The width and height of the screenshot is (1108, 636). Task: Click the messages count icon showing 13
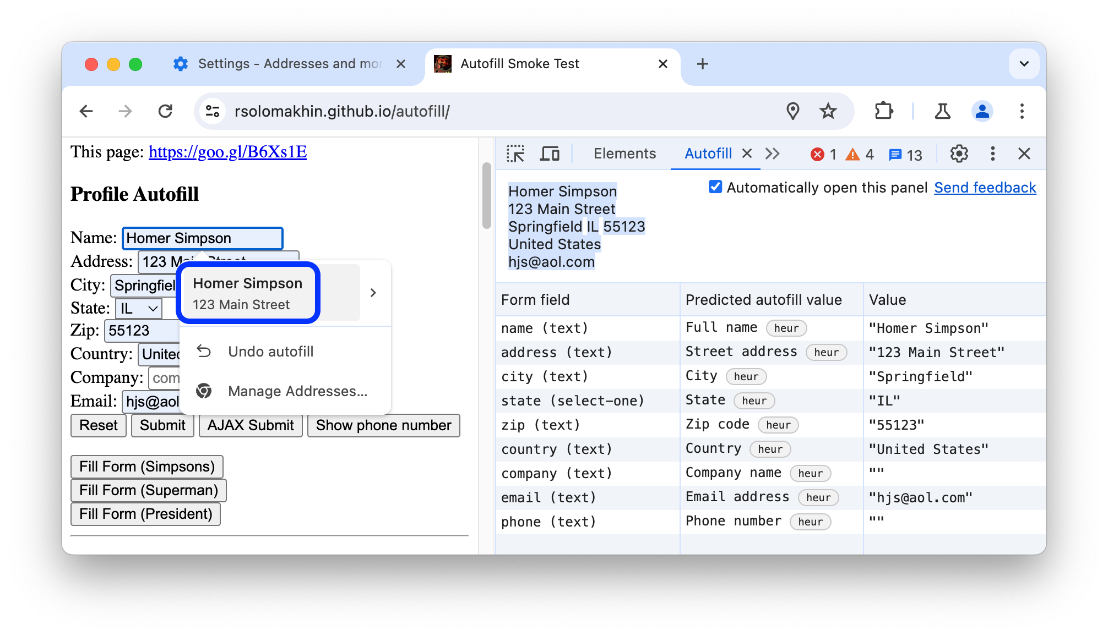908,153
